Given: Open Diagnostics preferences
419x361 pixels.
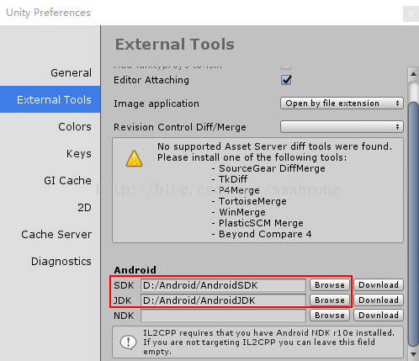Looking at the screenshot, I should click(x=61, y=261).
